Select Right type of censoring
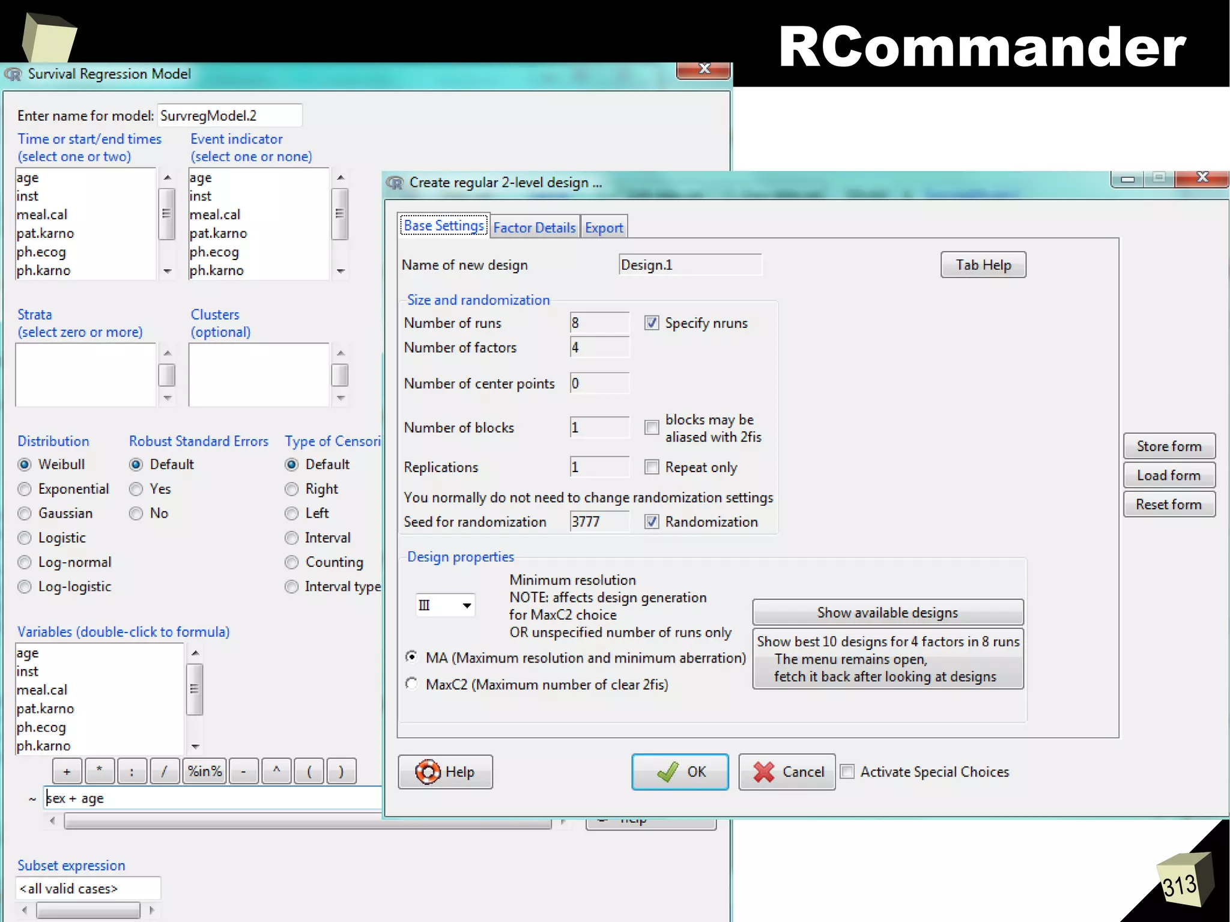 pos(291,489)
